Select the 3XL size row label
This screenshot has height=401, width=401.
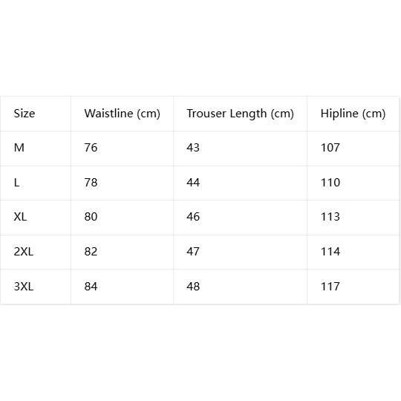(x=24, y=287)
